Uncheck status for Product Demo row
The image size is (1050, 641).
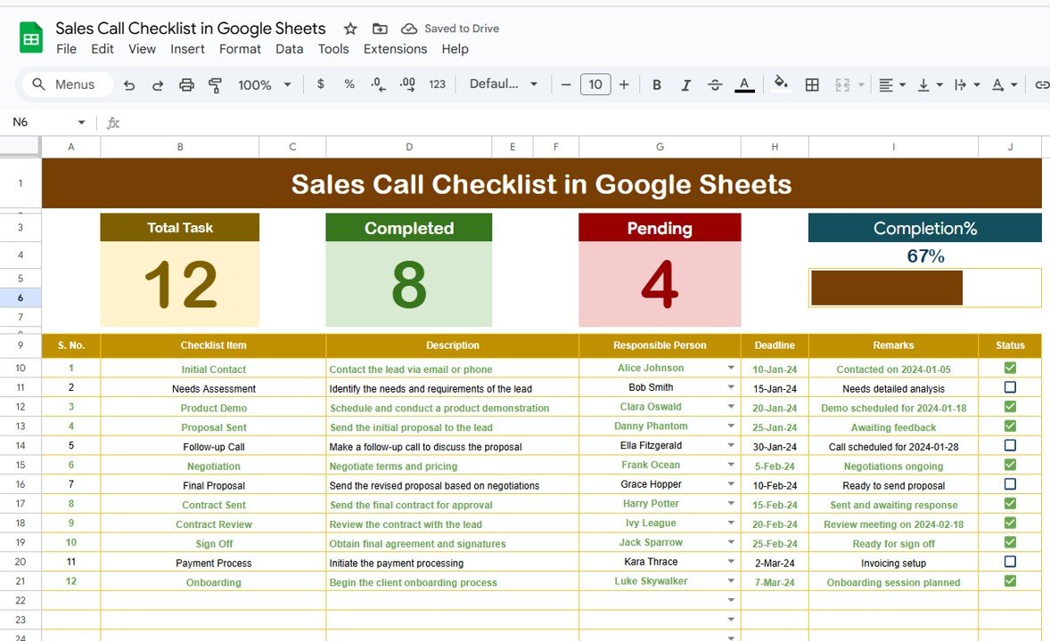click(x=1010, y=407)
